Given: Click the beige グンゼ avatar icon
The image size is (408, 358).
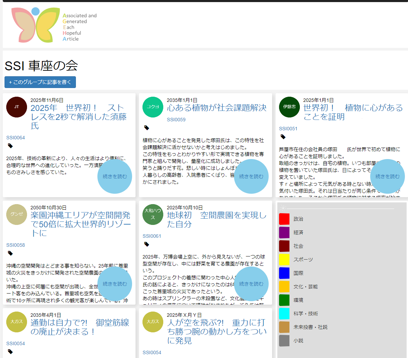Looking at the screenshot, I should 17,215.
